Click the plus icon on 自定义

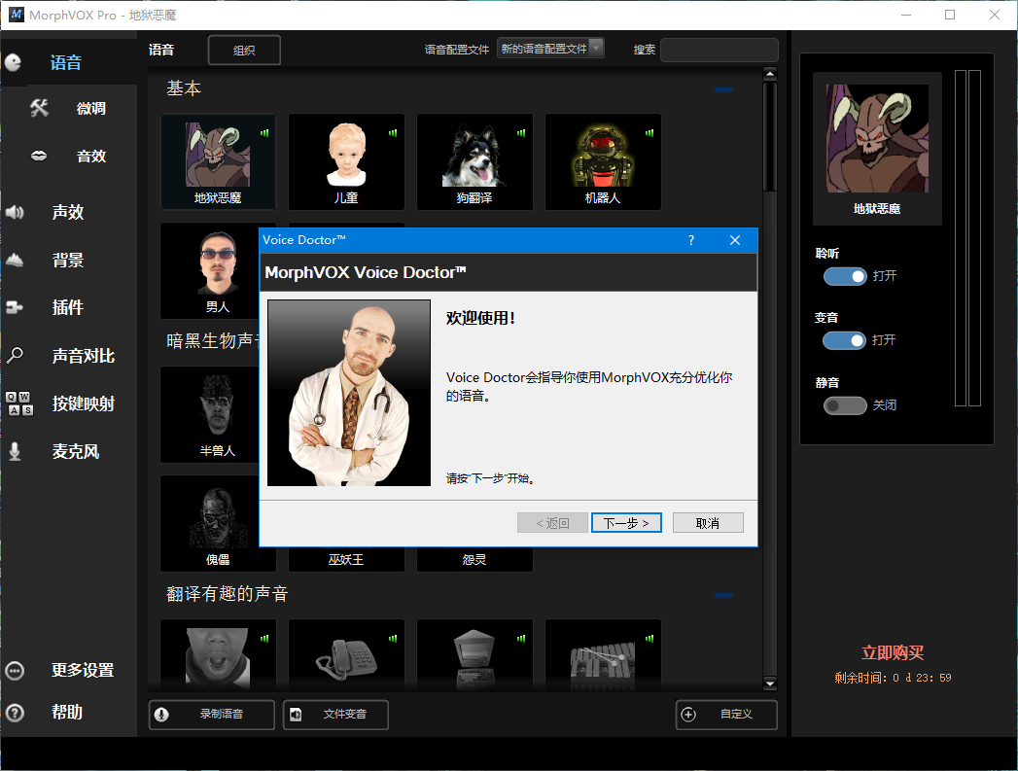tap(688, 715)
